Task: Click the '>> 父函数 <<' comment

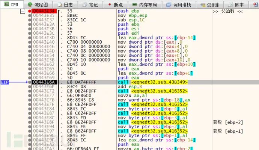Action: pyautogui.click(x=228, y=11)
